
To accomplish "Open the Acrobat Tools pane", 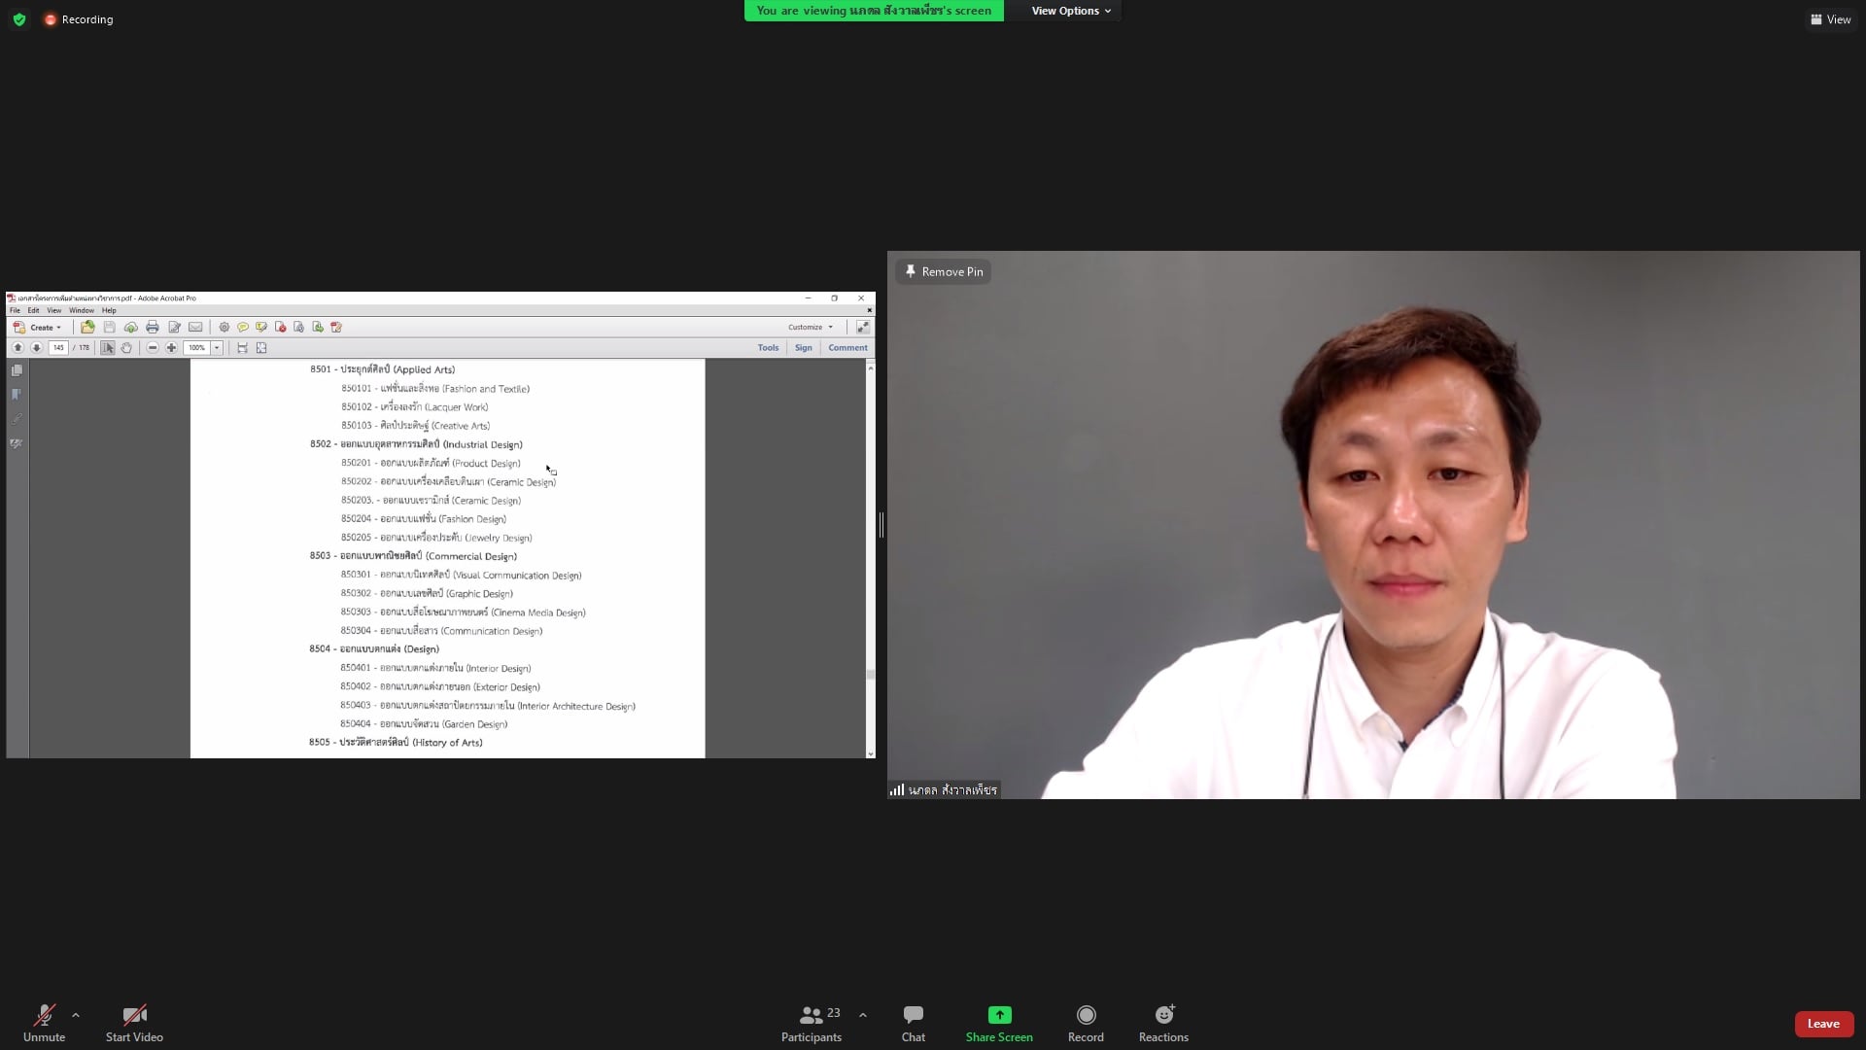I will 768,348.
